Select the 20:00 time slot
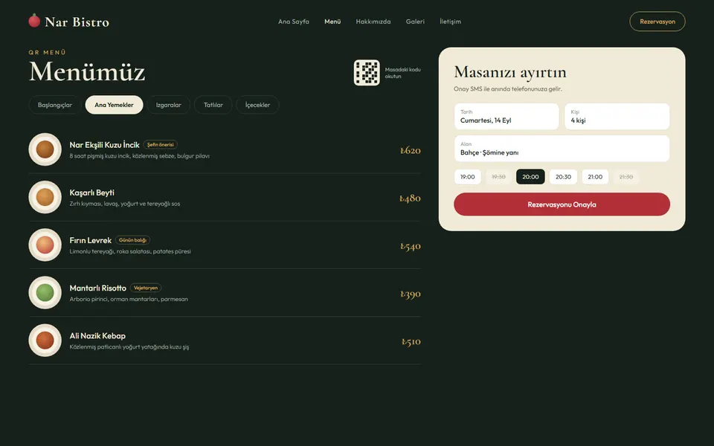The width and height of the screenshot is (714, 446). pyautogui.click(x=530, y=177)
